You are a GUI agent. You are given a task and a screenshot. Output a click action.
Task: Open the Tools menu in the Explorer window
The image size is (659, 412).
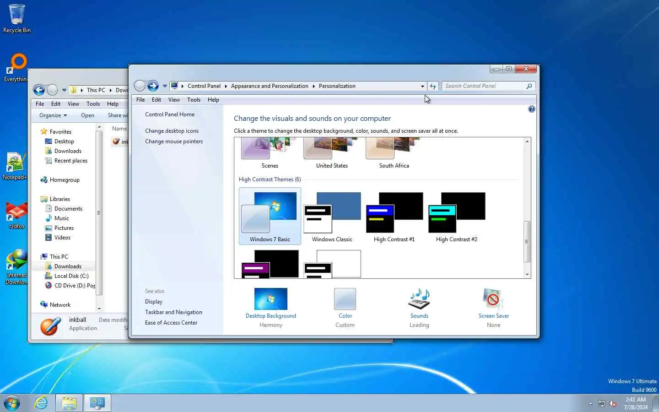coord(93,104)
